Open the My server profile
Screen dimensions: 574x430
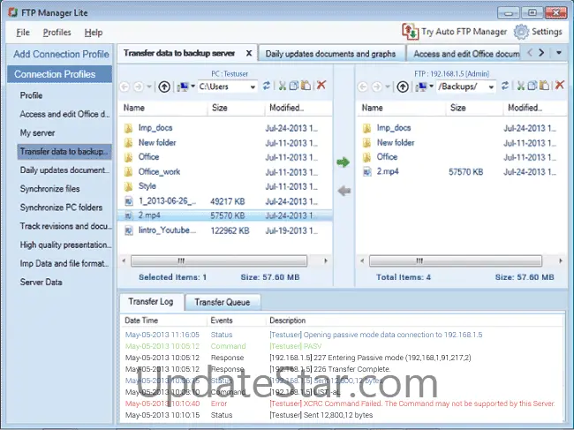point(37,132)
